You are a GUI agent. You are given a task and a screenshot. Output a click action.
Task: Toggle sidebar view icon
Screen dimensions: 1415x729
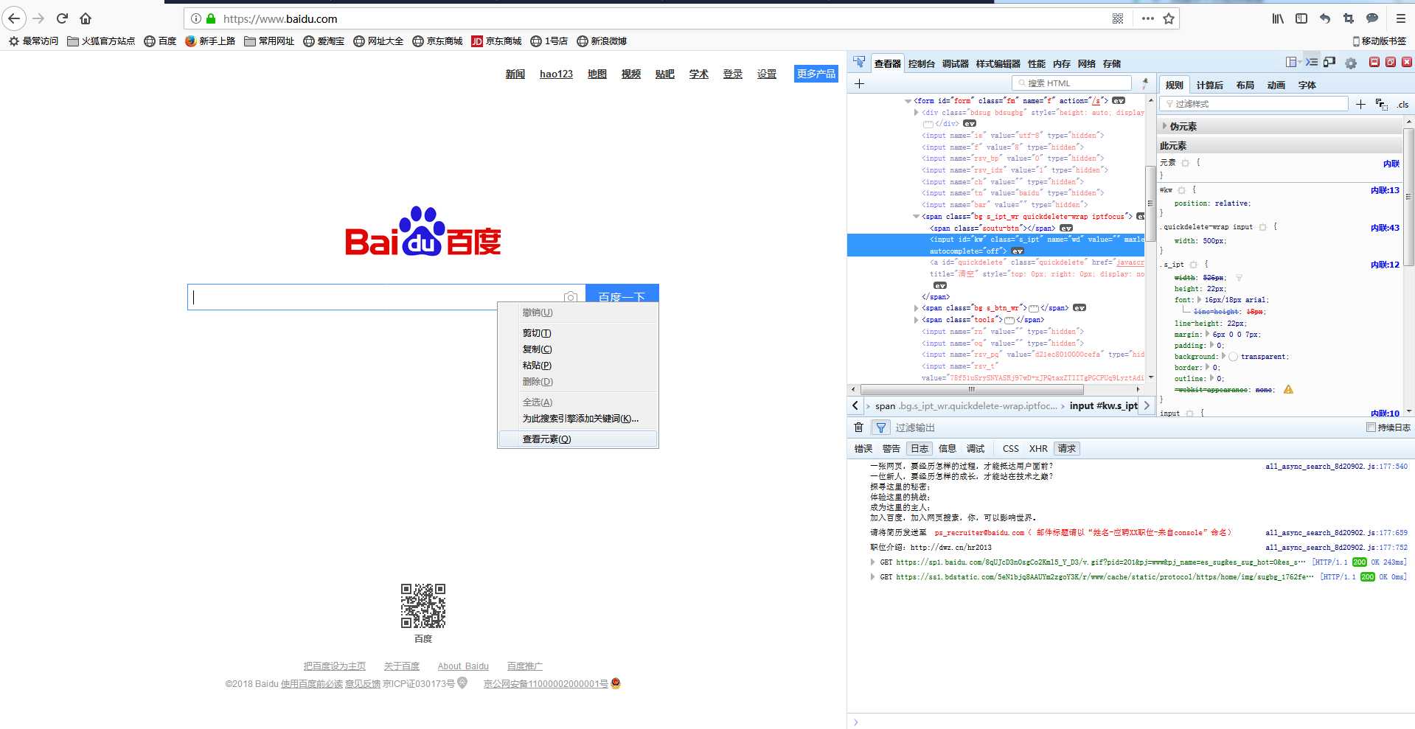pyautogui.click(x=1301, y=18)
